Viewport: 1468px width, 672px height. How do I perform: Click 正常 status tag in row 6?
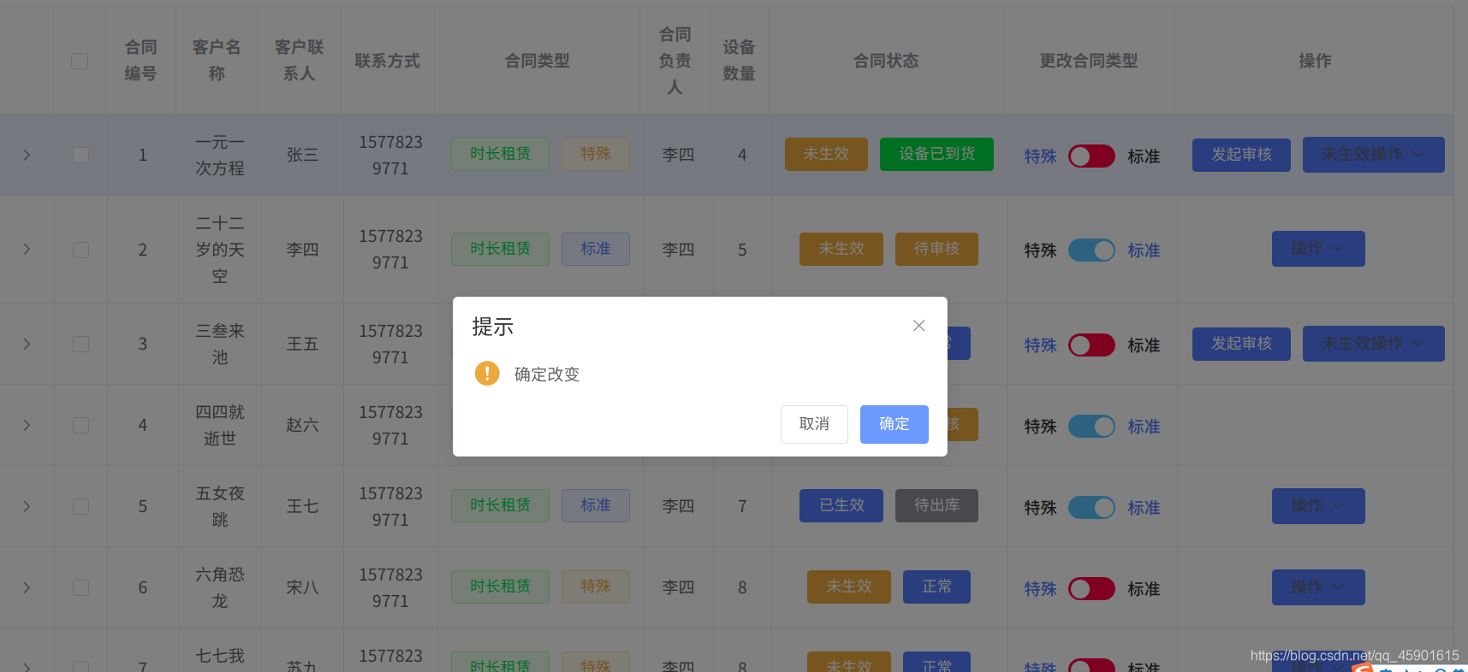(x=936, y=587)
